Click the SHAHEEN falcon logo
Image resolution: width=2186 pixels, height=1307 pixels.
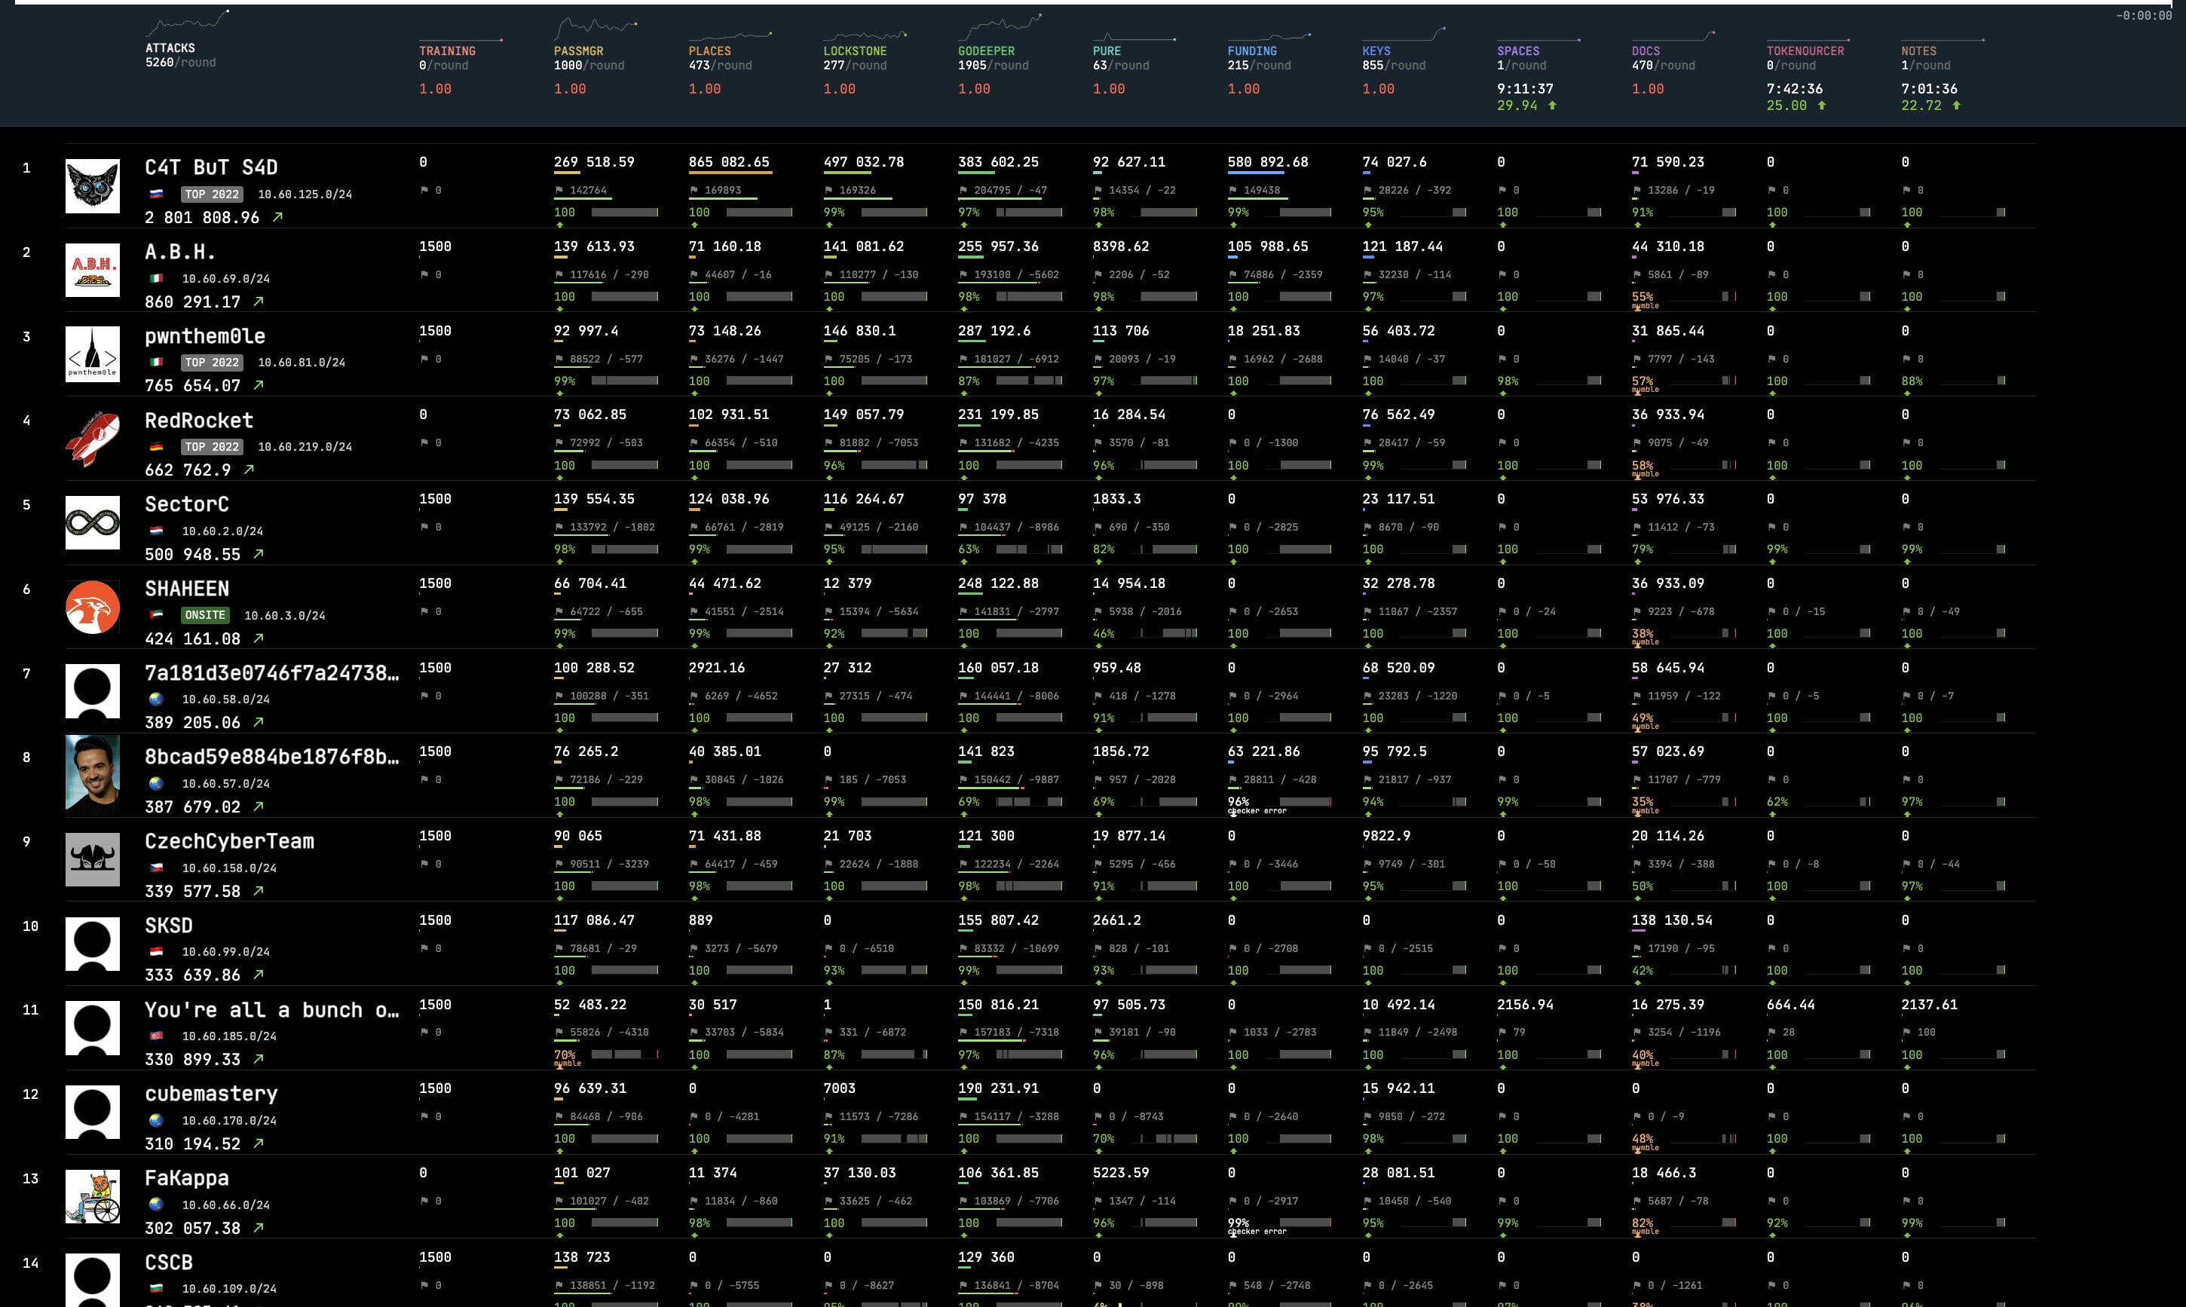coord(93,607)
